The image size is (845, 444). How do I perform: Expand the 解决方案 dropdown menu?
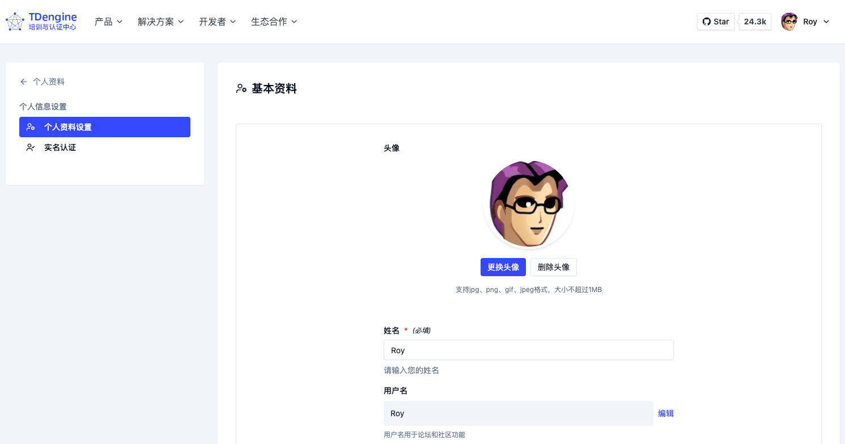(161, 22)
